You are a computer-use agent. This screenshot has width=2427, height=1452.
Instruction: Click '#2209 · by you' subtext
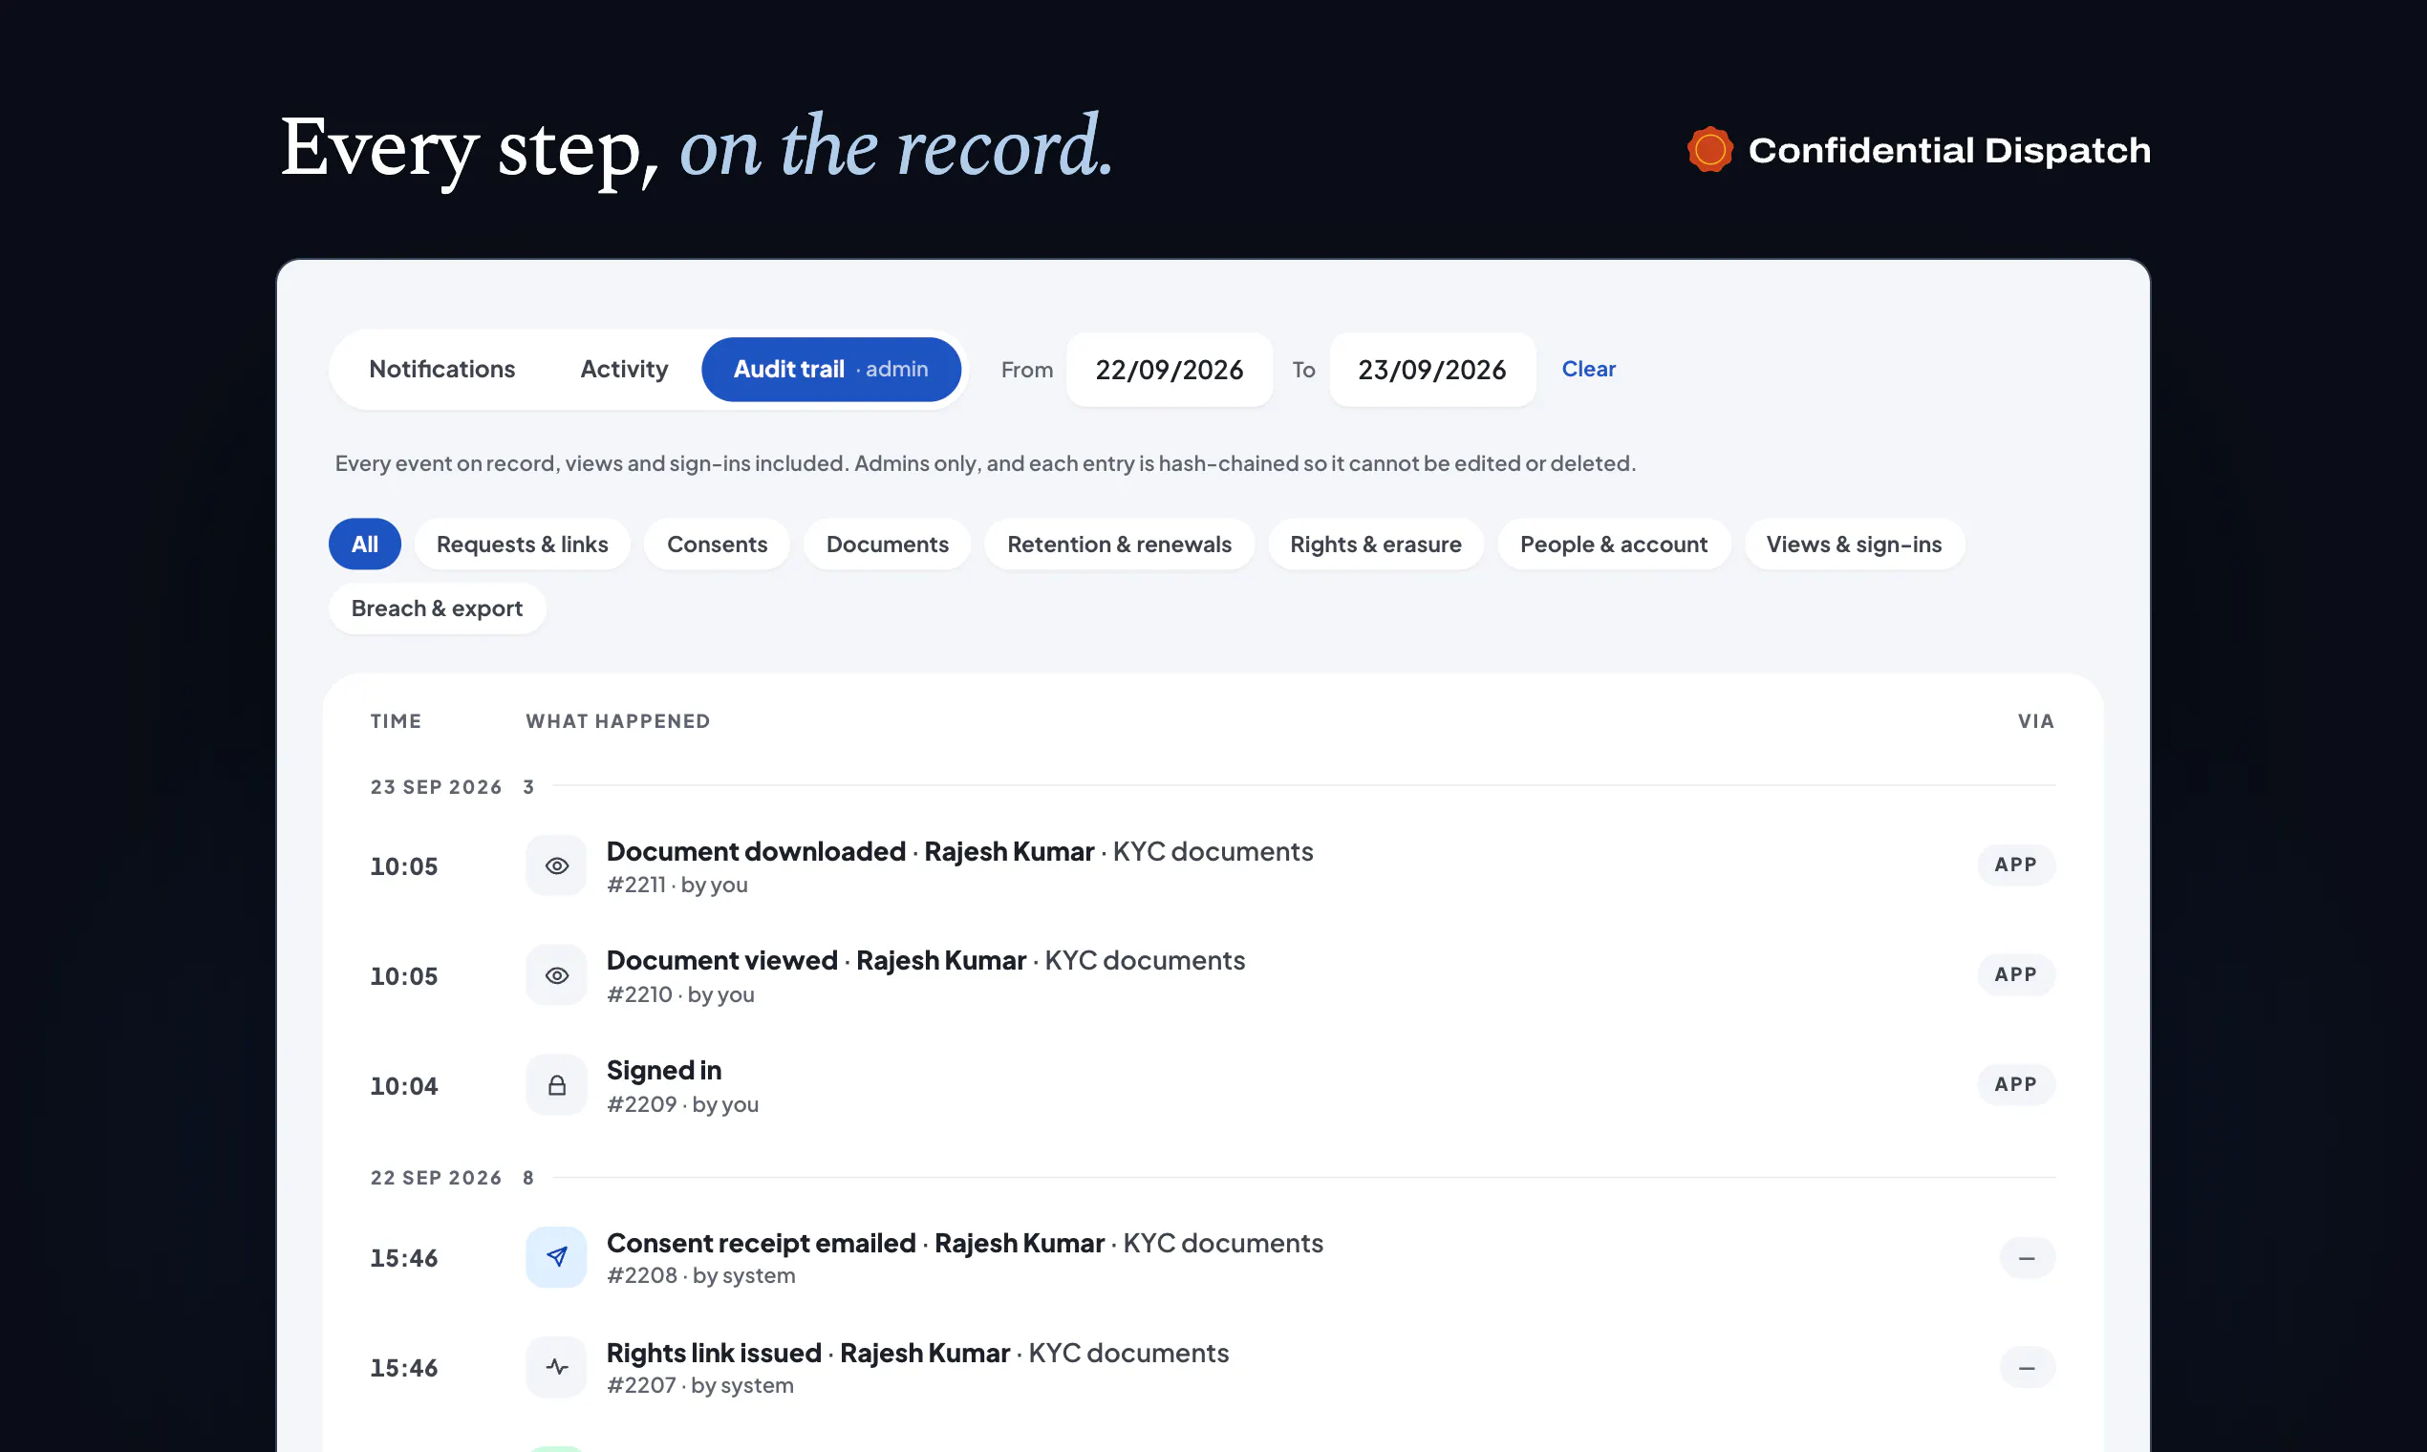[682, 1103]
